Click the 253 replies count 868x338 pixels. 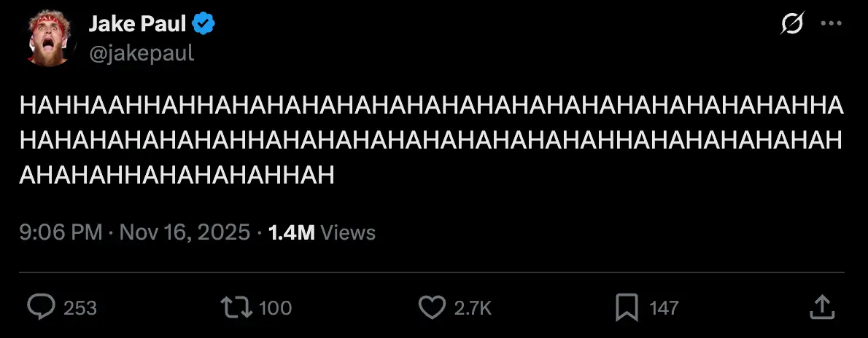(80, 308)
